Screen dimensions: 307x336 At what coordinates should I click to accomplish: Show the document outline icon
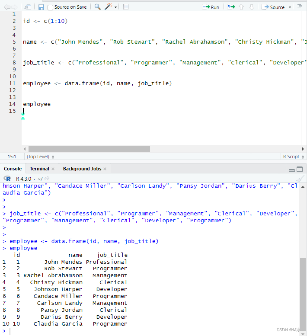click(x=300, y=6)
